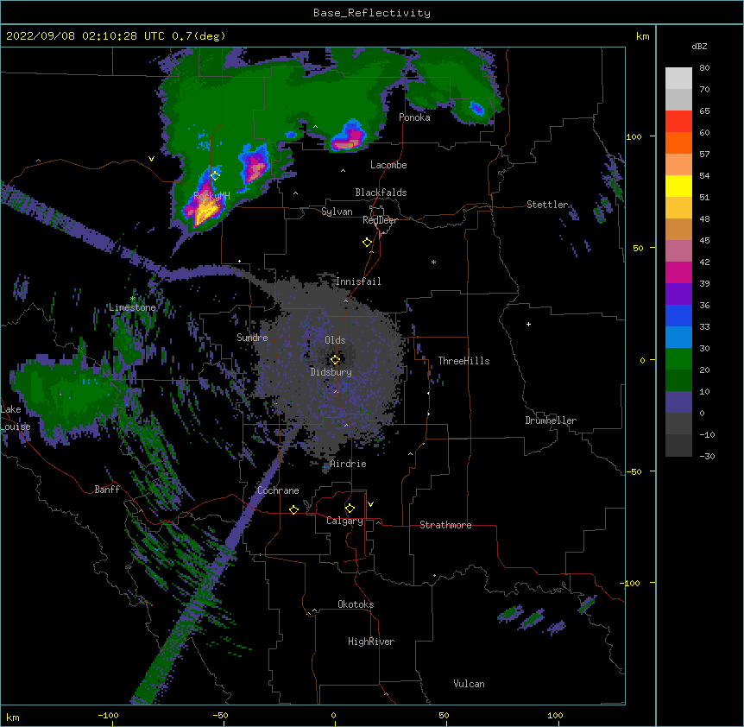Select the yellow 54-51 dBZ legend swatch
This screenshot has width=744, height=727.
click(678, 186)
